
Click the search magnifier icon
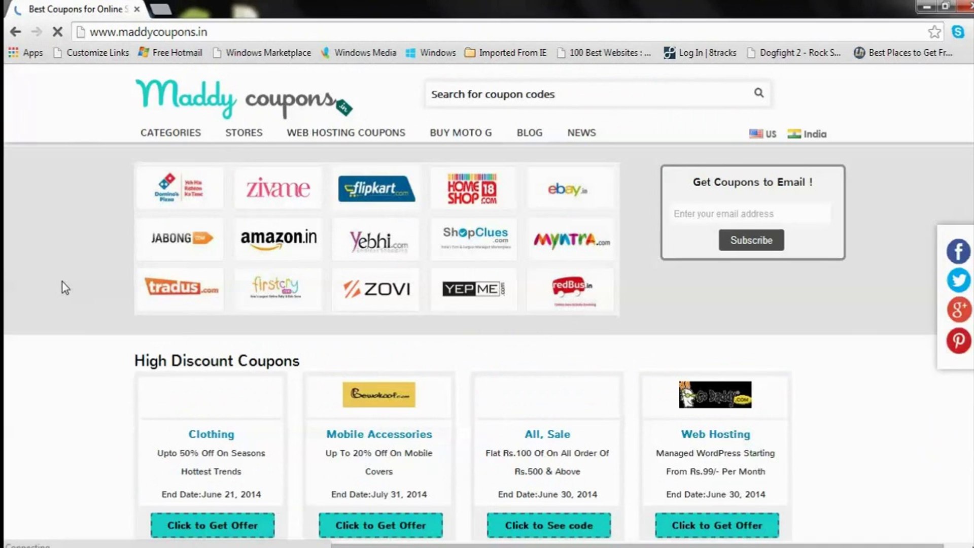coord(758,93)
